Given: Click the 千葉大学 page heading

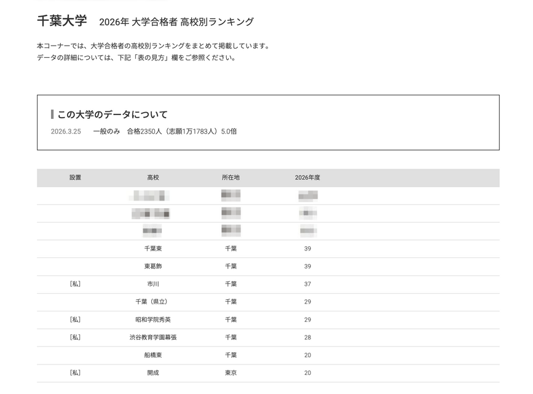Looking at the screenshot, I should (62, 21).
